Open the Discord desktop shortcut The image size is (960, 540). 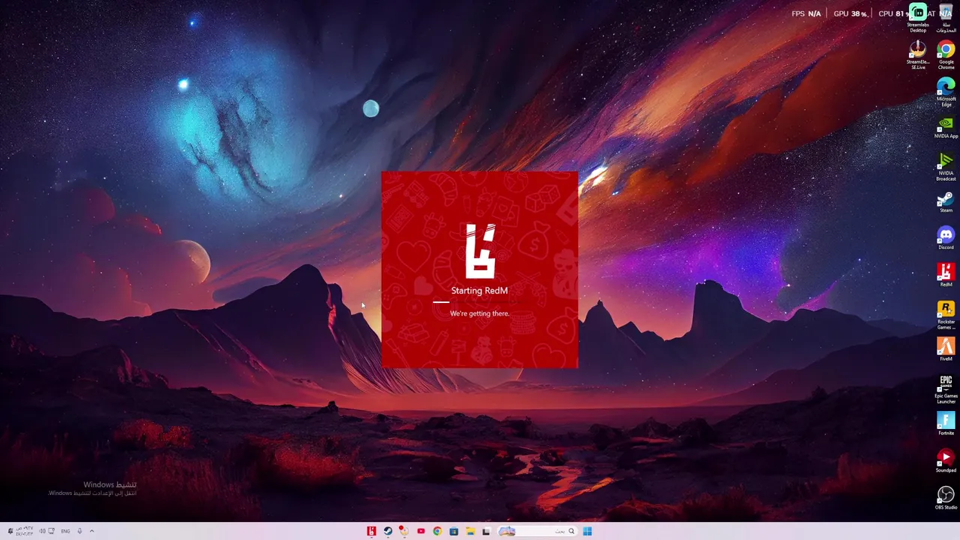coord(946,238)
